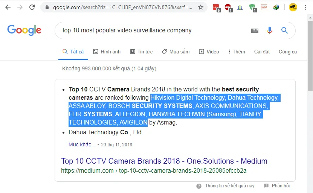Expand the Thêm more options menu
The width and height of the screenshot is (313, 193).
[237, 52]
